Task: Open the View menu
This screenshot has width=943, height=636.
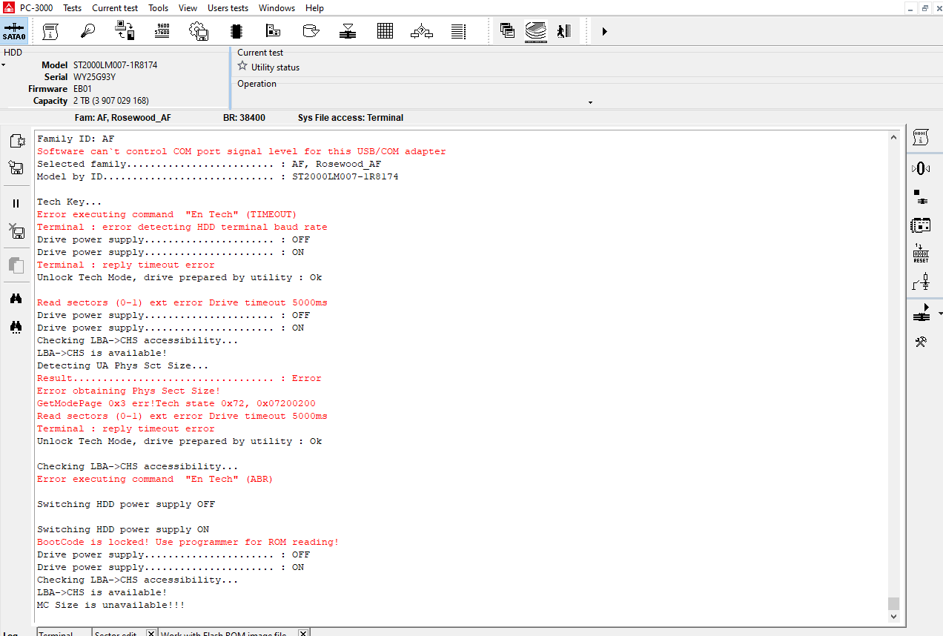Action: coord(188,8)
